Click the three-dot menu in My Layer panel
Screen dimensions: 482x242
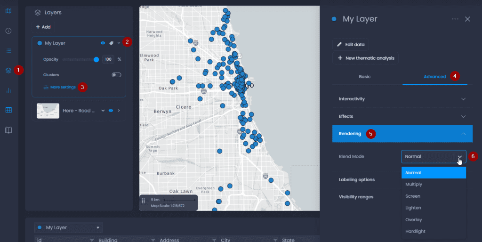pos(455,19)
